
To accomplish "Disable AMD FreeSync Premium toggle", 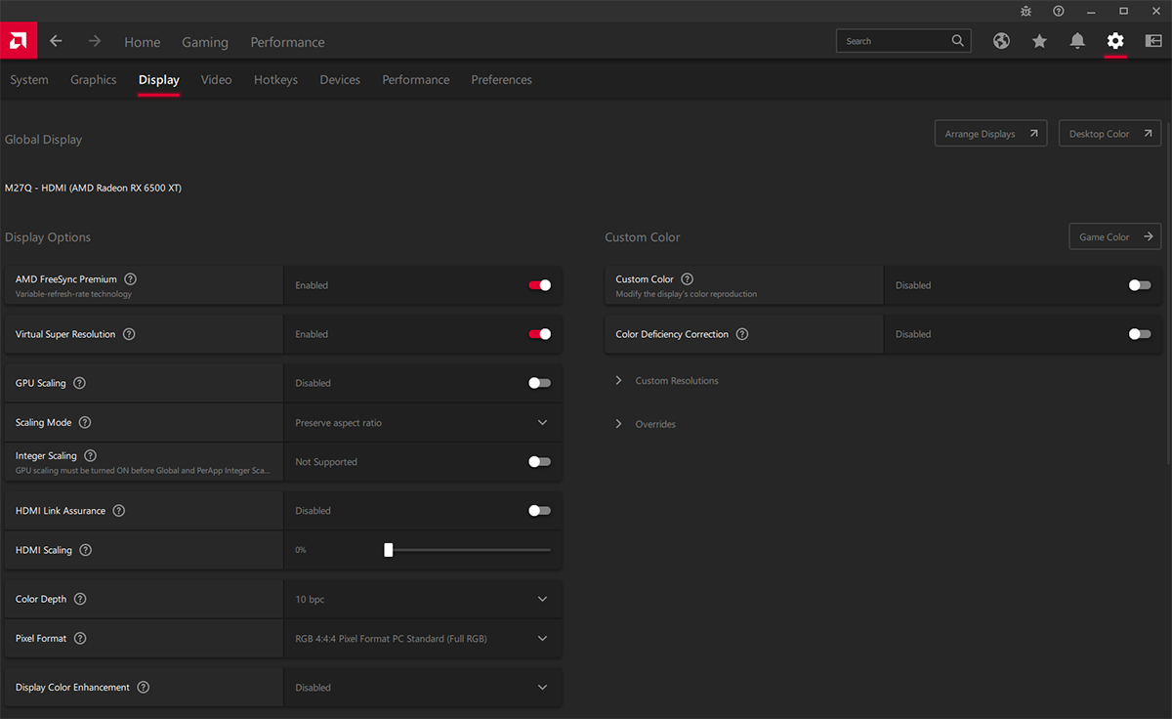I will pyautogui.click(x=539, y=285).
